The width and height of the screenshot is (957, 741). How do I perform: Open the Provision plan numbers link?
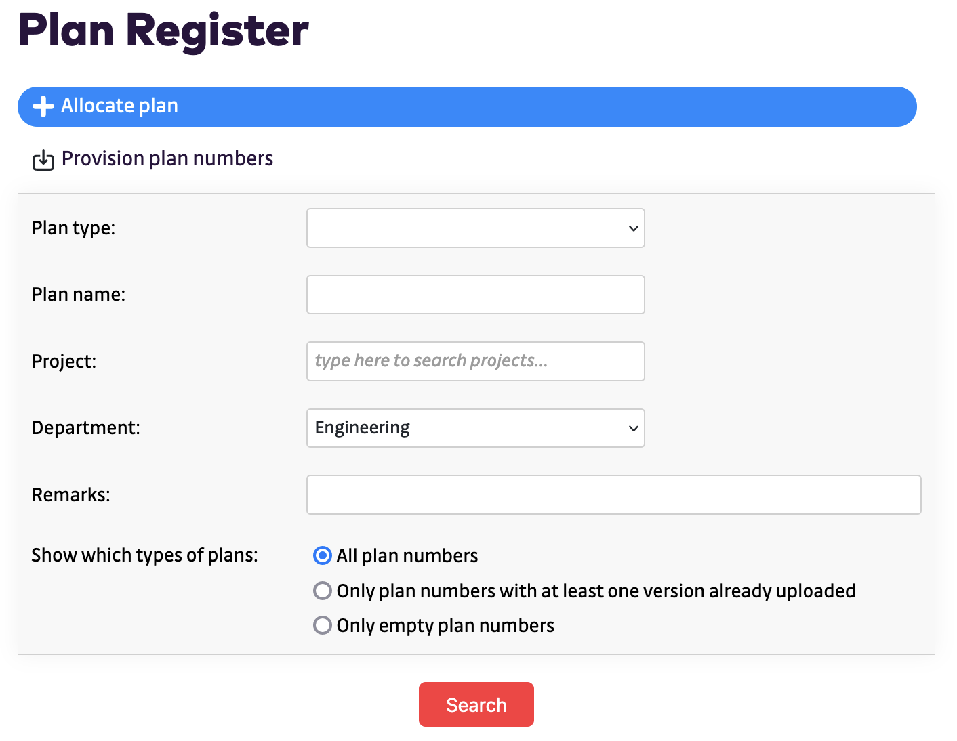167,158
